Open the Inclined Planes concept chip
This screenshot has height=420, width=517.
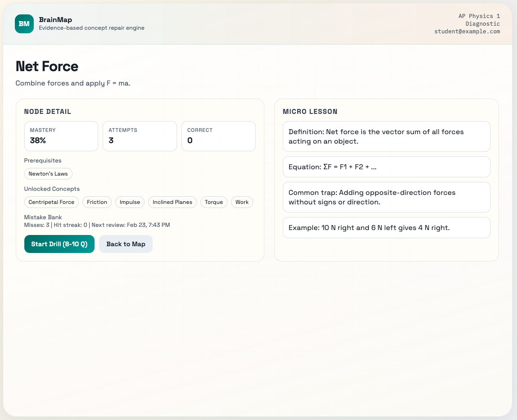[172, 202]
